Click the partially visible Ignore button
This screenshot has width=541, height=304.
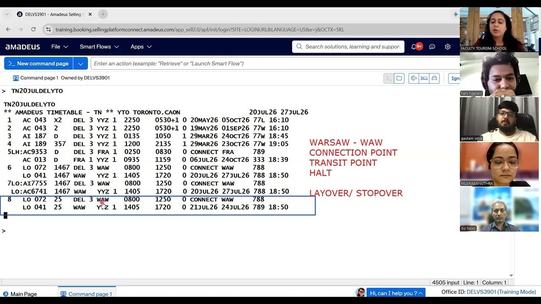[454, 78]
